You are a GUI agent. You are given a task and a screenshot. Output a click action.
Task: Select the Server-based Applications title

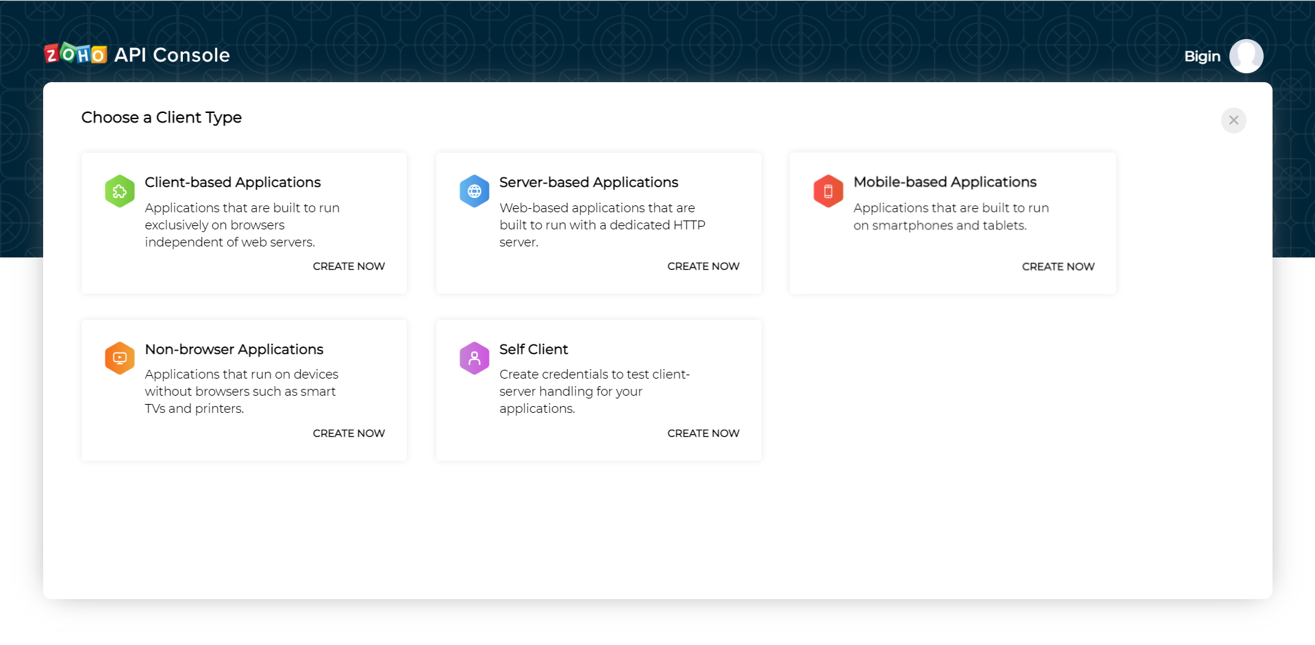[x=588, y=182]
